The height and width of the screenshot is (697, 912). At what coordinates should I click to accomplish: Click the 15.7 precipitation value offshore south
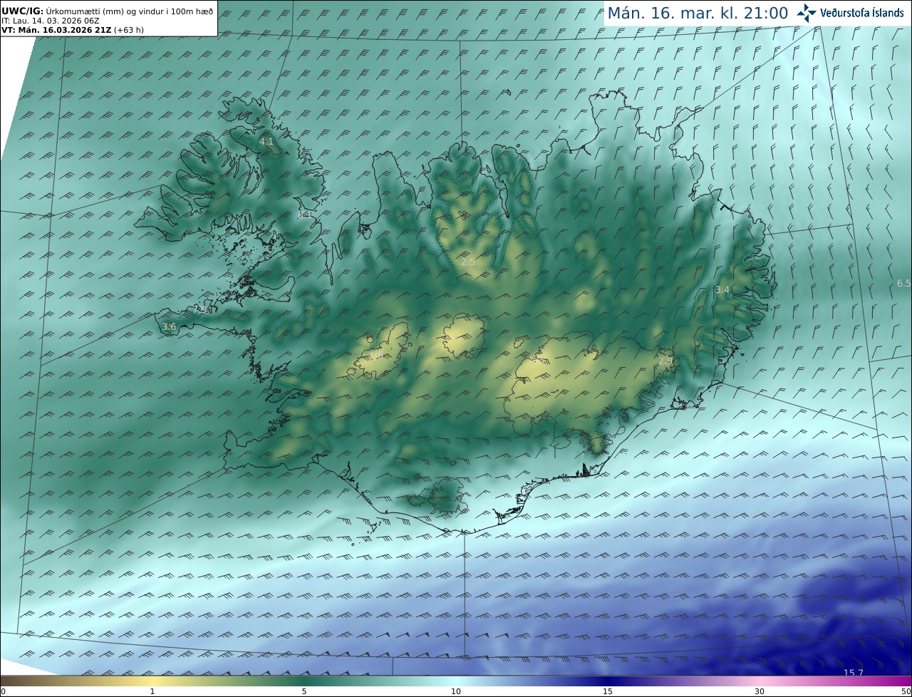pos(853,673)
